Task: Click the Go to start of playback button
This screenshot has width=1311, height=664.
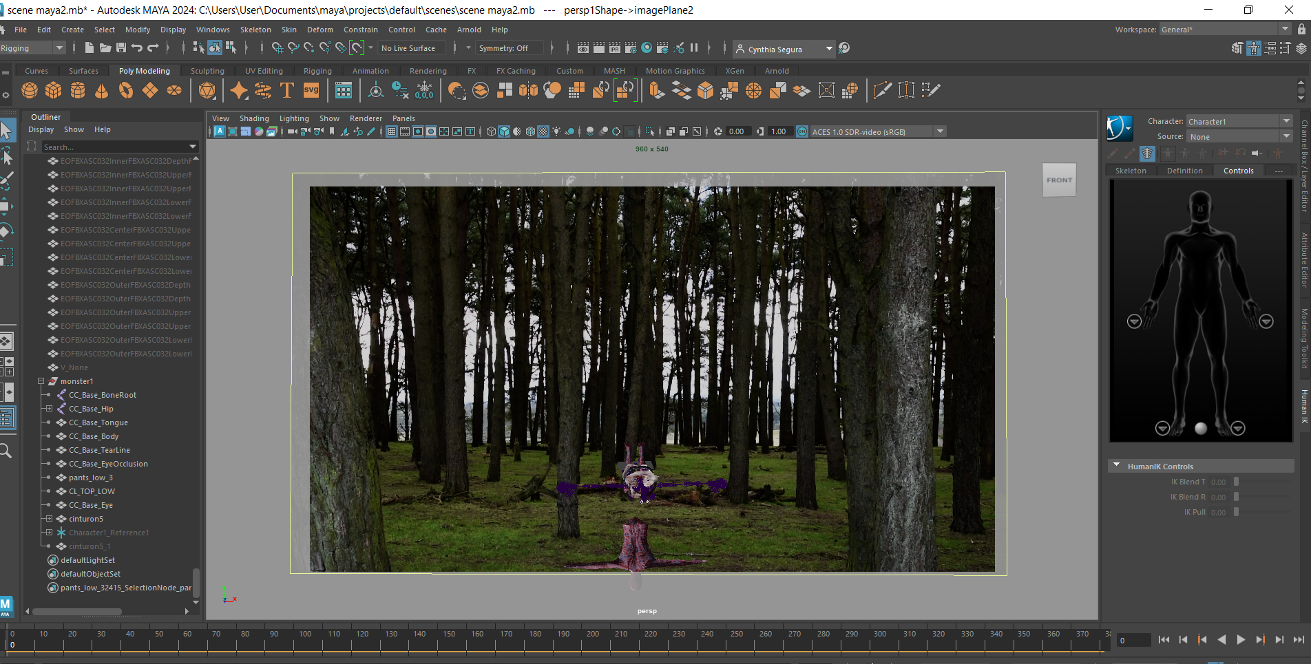Action: click(1164, 639)
